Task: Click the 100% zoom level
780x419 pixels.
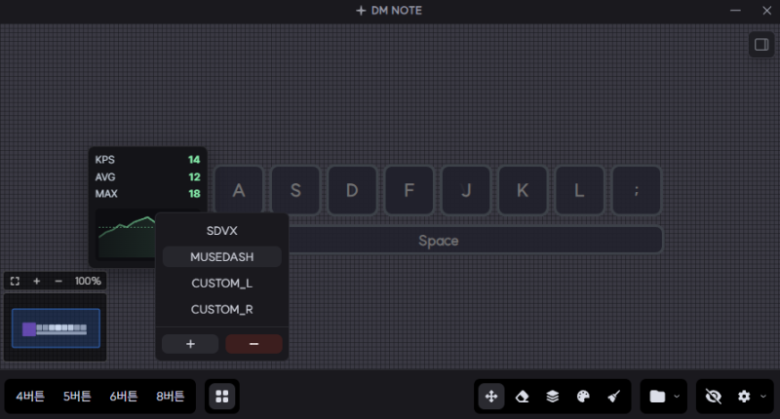Action: click(88, 281)
